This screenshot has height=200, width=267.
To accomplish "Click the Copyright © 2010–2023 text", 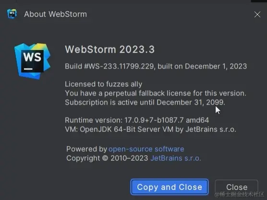I will (x=107, y=158).
